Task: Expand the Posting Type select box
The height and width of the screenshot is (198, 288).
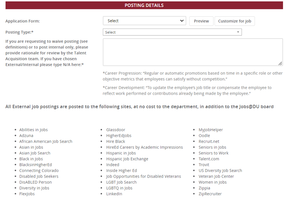Action: point(172,32)
